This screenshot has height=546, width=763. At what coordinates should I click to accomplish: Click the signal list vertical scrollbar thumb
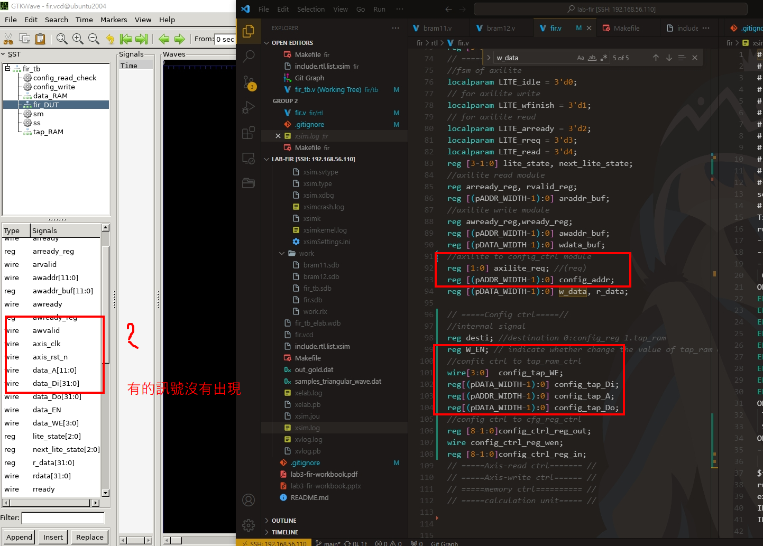click(106, 305)
